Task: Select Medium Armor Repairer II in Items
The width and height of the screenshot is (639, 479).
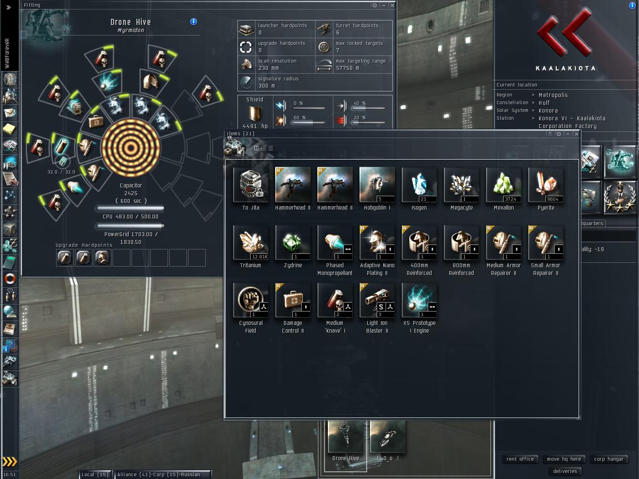Action: (504, 250)
